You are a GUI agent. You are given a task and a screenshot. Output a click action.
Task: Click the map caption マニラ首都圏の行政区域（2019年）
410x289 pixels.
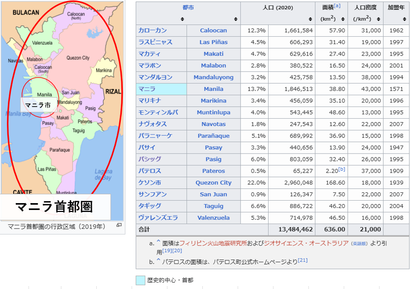pyautogui.click(x=56, y=226)
